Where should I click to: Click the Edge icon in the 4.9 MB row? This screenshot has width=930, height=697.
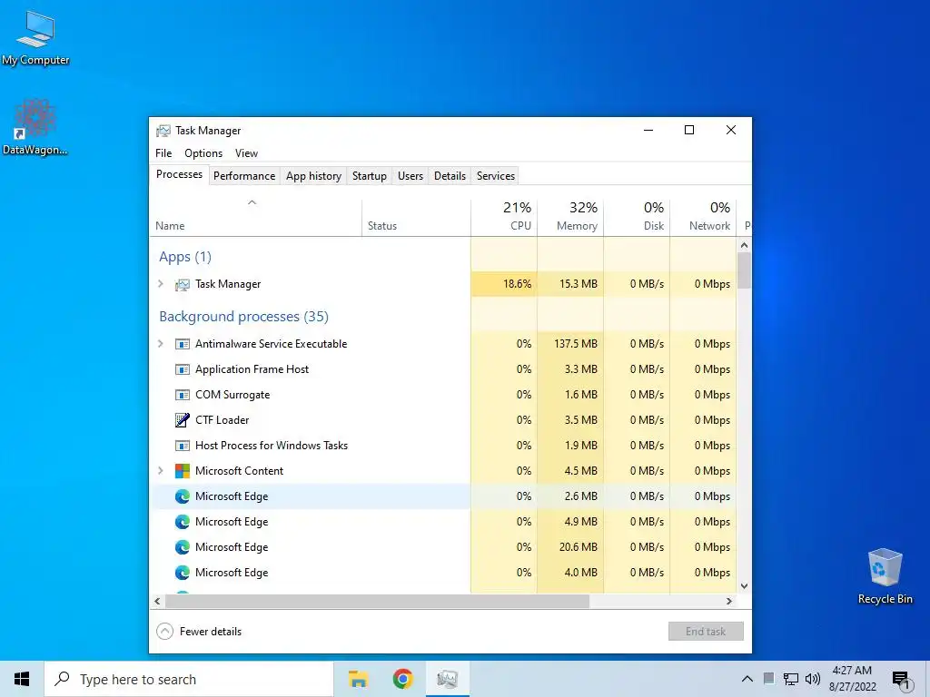click(182, 522)
